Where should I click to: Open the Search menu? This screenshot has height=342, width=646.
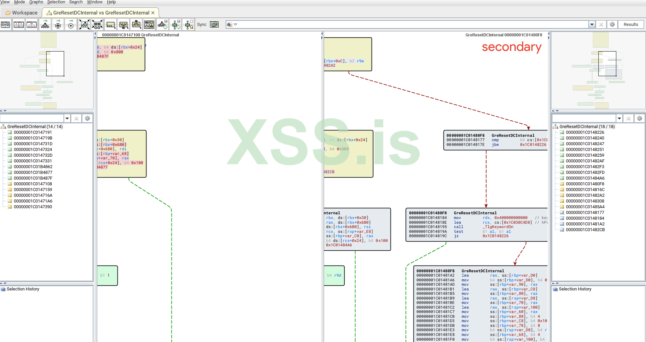[76, 2]
